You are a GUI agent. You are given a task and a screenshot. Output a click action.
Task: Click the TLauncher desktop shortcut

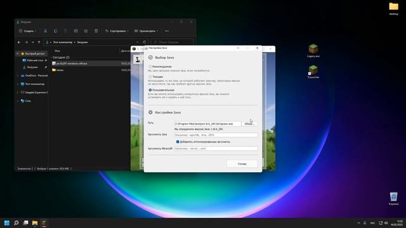coord(313,72)
